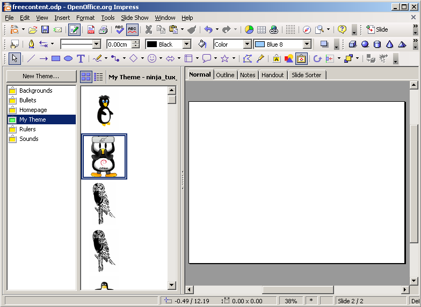Switch to the Handout tab

pos(273,75)
